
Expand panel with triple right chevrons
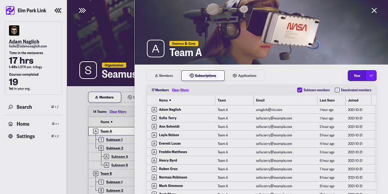tap(82, 10)
